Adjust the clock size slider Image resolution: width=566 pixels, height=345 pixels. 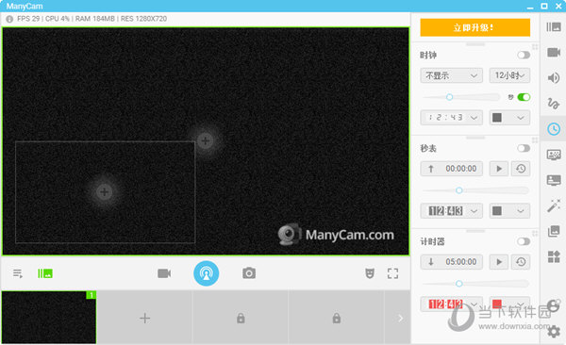point(461,97)
